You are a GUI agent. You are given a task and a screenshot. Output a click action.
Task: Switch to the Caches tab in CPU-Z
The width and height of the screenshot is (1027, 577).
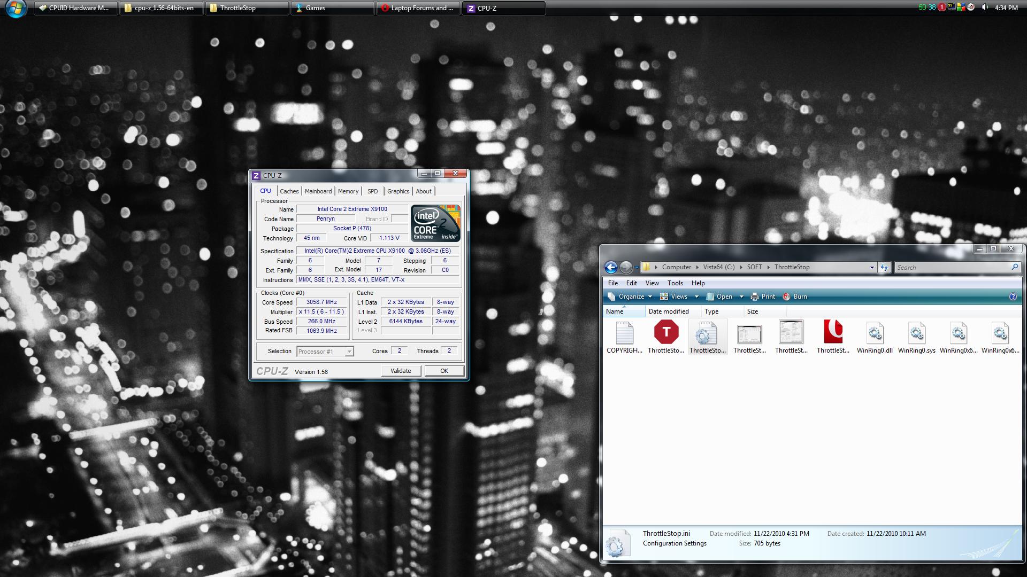289,191
